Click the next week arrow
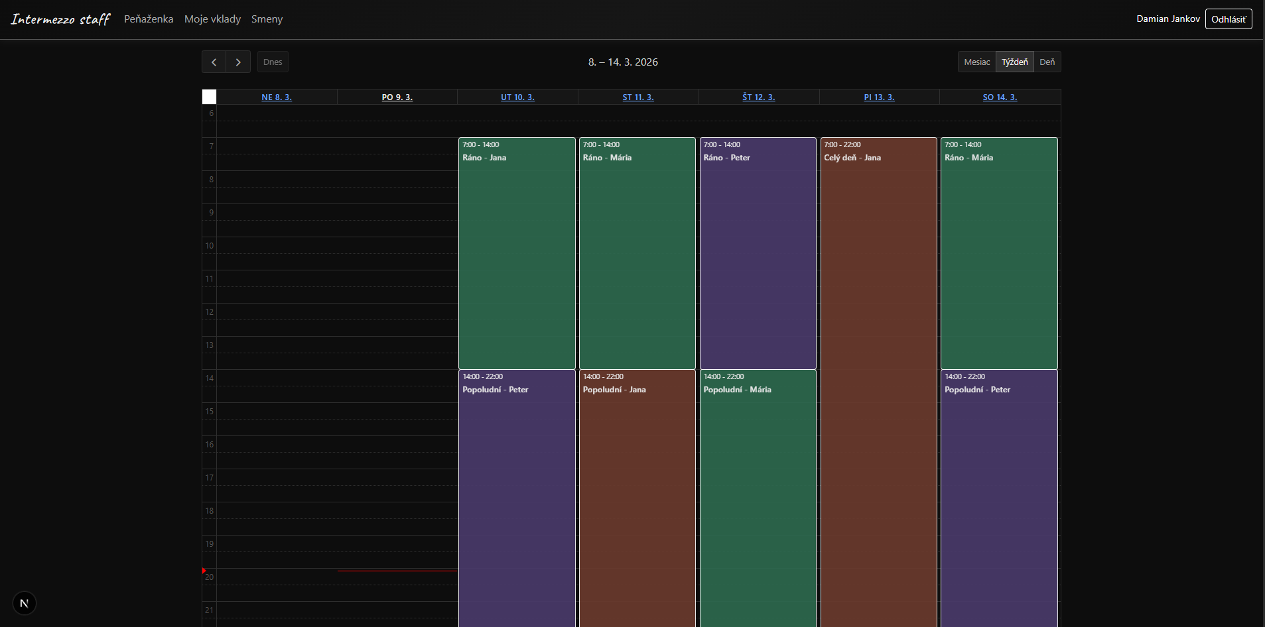This screenshot has height=627, width=1265. point(238,62)
